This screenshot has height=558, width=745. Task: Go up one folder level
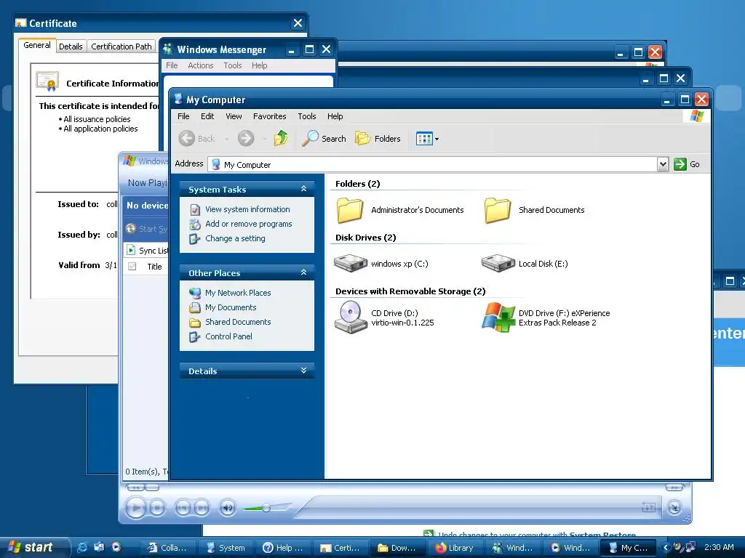pyautogui.click(x=281, y=139)
